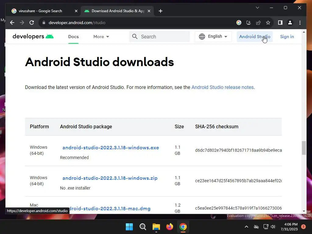Click the Android Studio package column header
This screenshot has height=234, width=312.
pyautogui.click(x=86, y=126)
